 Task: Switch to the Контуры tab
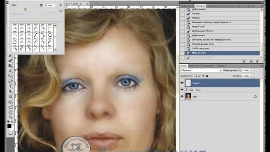pos(194,66)
